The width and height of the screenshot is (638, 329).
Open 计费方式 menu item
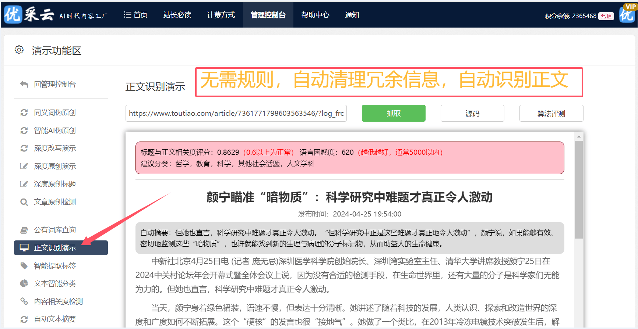[x=221, y=15]
